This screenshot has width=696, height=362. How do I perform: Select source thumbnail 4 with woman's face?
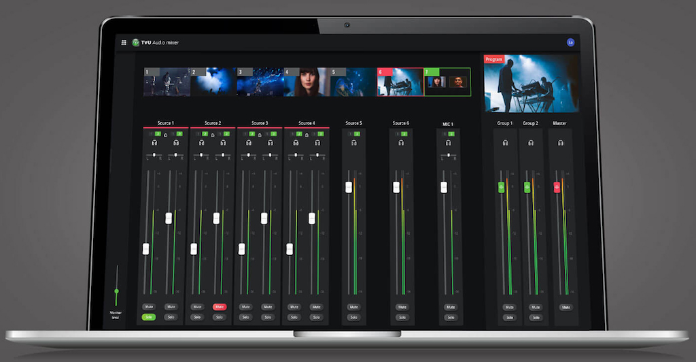(x=307, y=82)
